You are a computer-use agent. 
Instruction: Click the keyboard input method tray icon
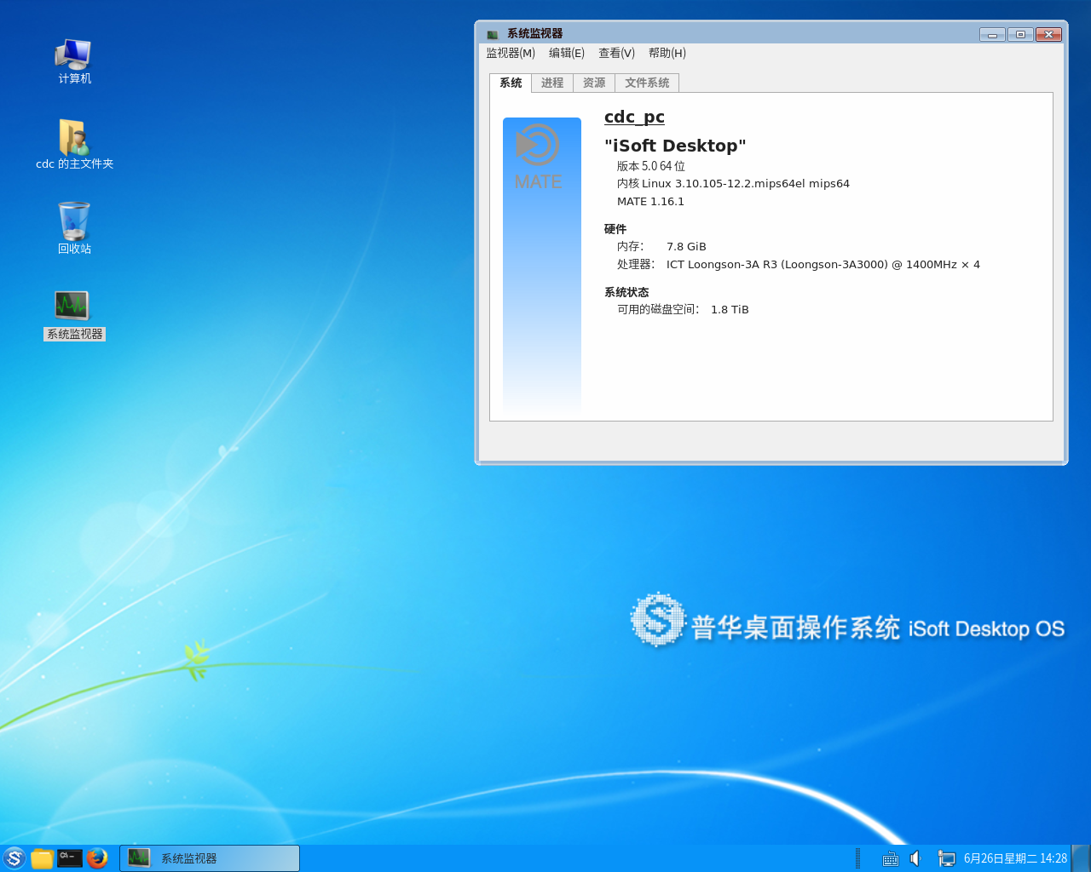click(891, 859)
